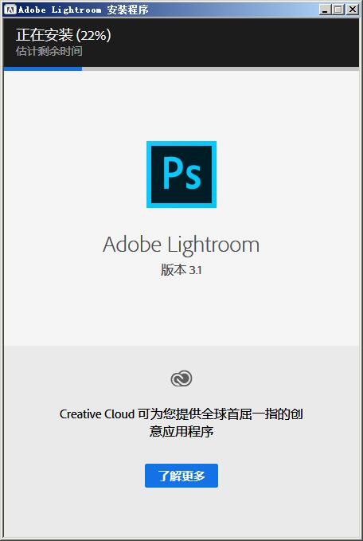The height and width of the screenshot is (541, 363).
Task: Click the 版本 3.1 version label
Action: (x=181, y=270)
